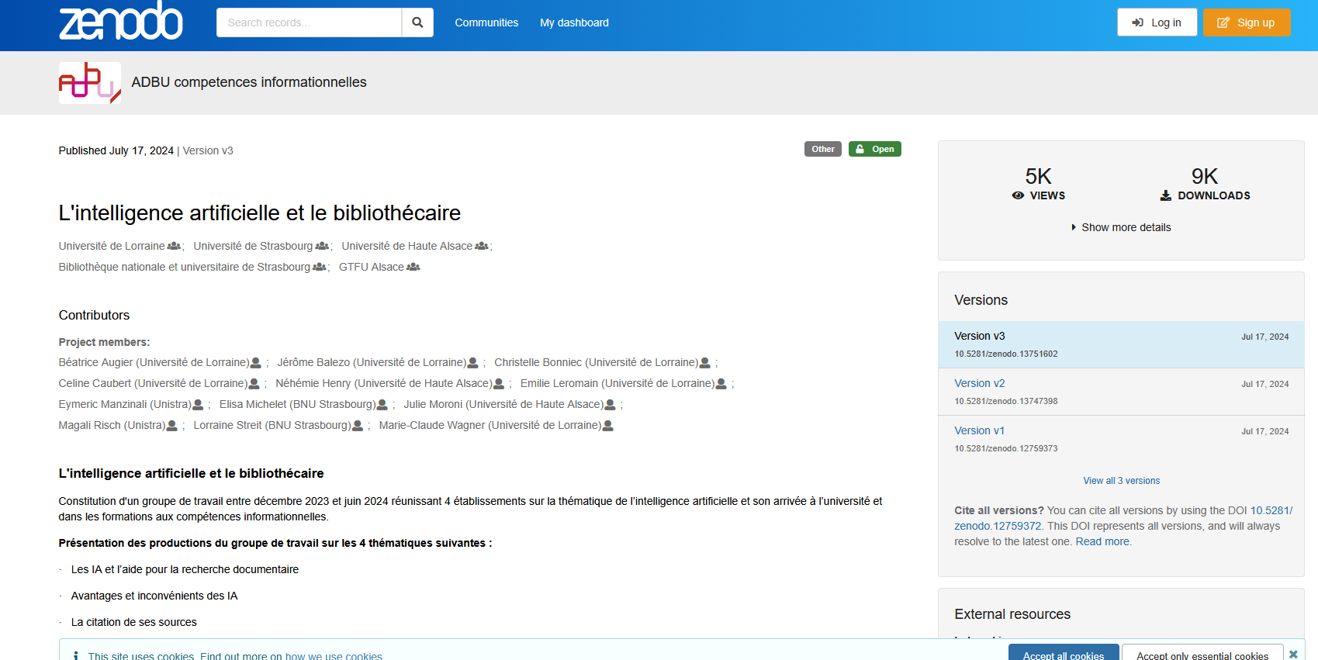The width and height of the screenshot is (1318, 660).
Task: Click the search magnifier button
Action: (x=417, y=22)
